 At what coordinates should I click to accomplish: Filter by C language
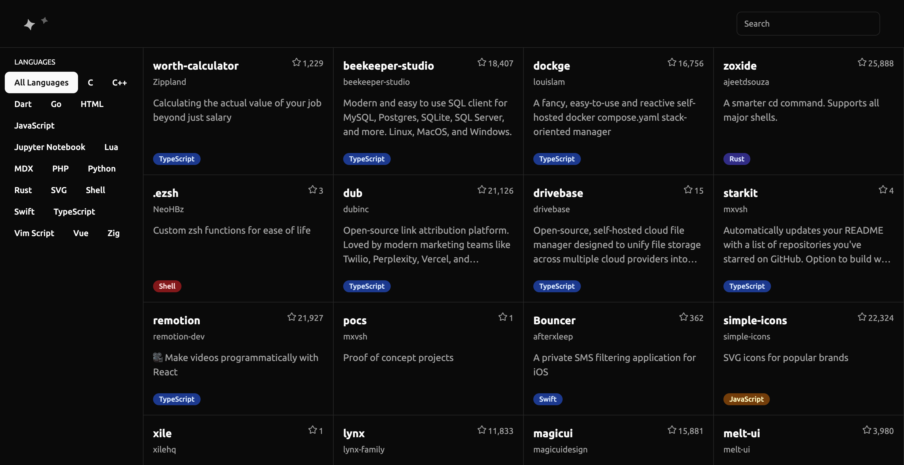click(x=91, y=82)
